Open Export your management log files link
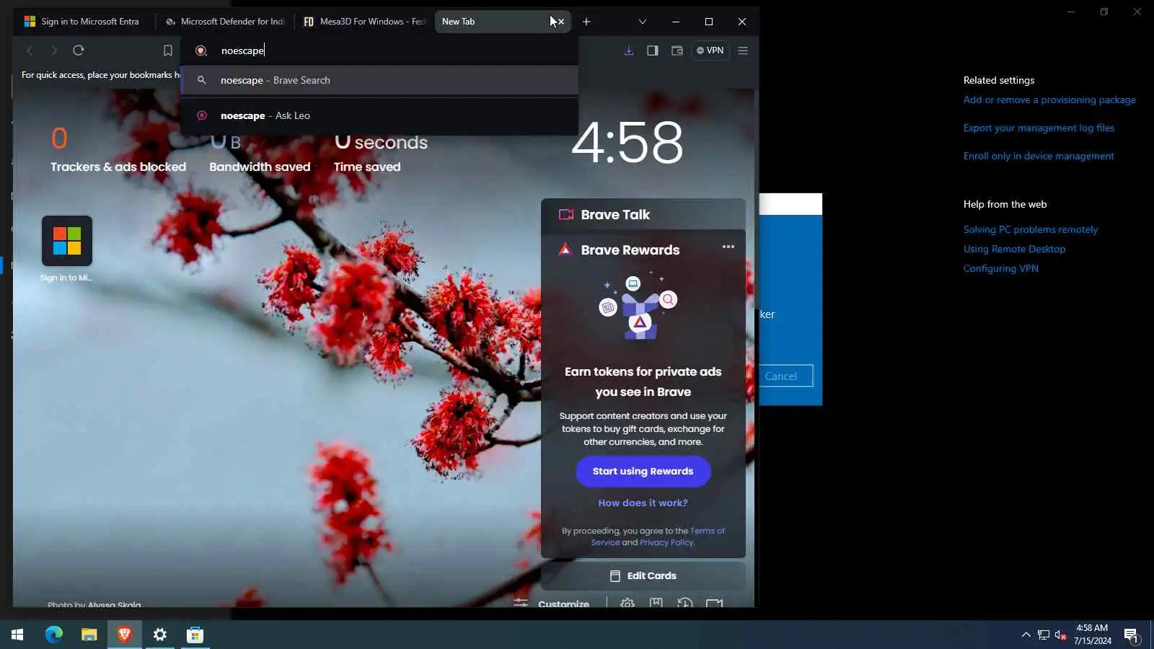 [1039, 128]
